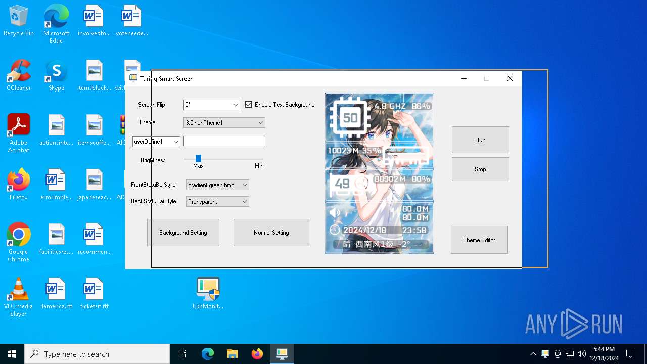Open itemsblock... image file icon

point(94,76)
